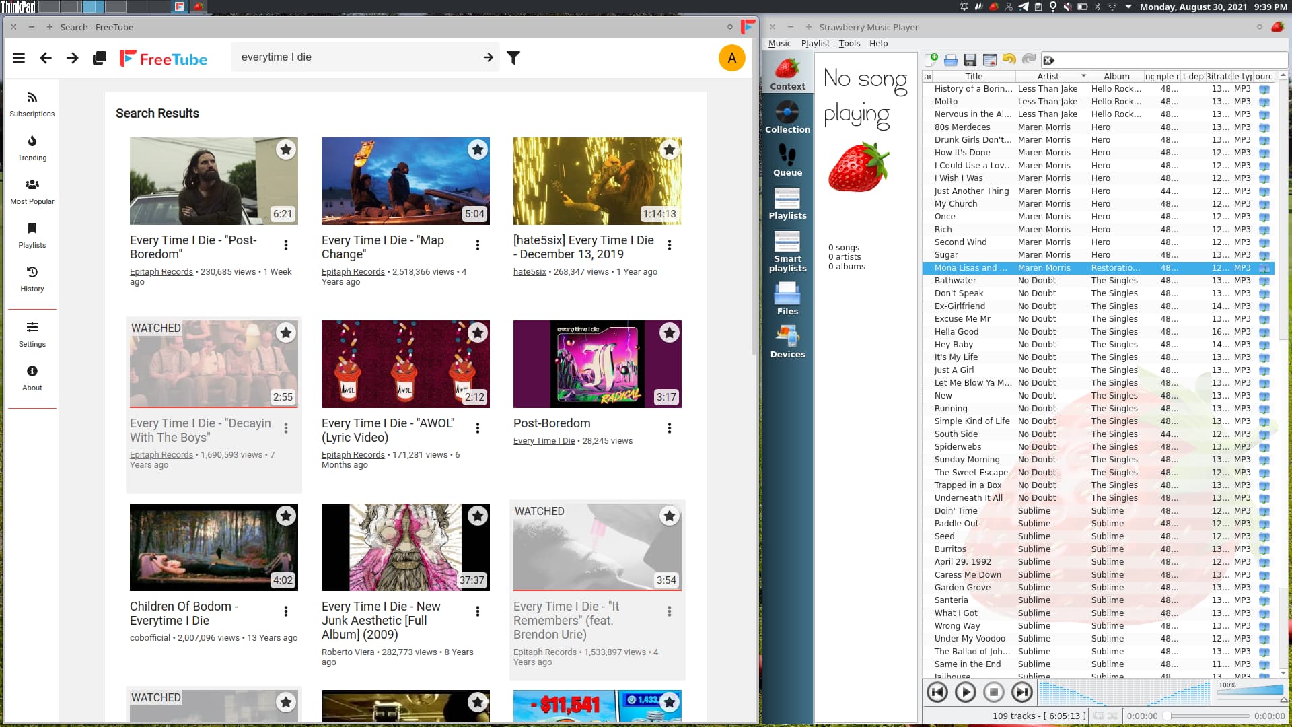Star the Post-Boredom playlist result
The height and width of the screenshot is (727, 1292).
click(x=670, y=333)
